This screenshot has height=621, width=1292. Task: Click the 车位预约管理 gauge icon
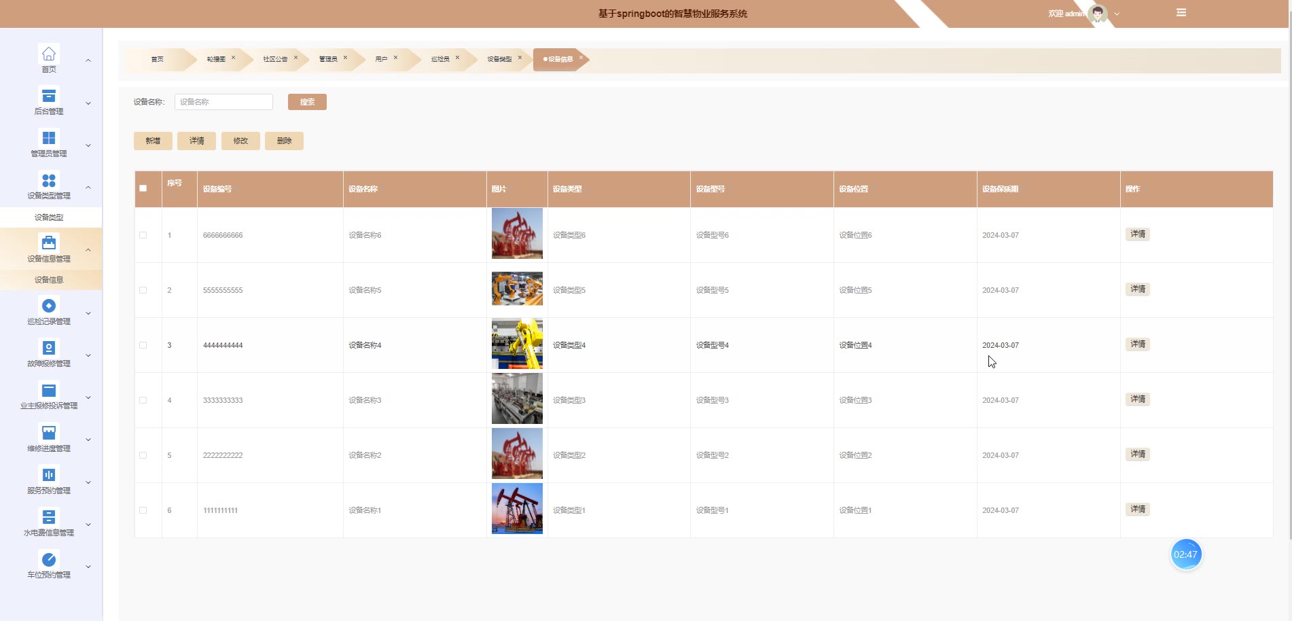pos(49,559)
